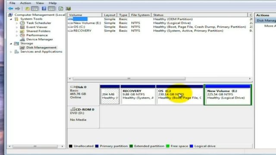
Task: Expand the Event Viewer node arrow
Action: (17, 27)
